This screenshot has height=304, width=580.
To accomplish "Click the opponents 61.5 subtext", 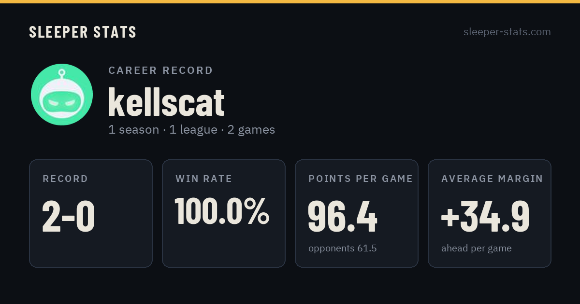I will [x=342, y=249].
